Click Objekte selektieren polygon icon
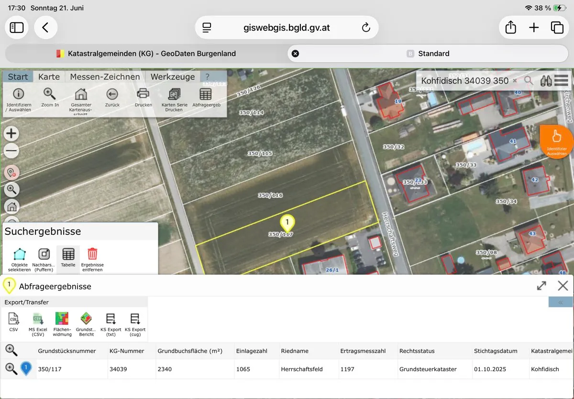This screenshot has width=574, height=399. coord(19,259)
